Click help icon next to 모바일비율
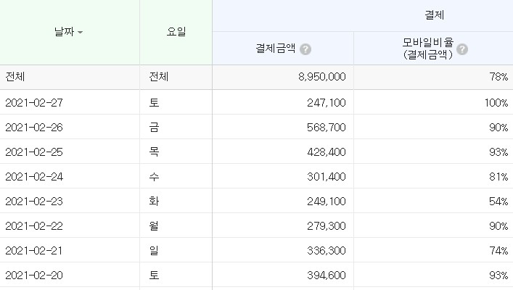This screenshot has height=290, width=513. [462, 49]
